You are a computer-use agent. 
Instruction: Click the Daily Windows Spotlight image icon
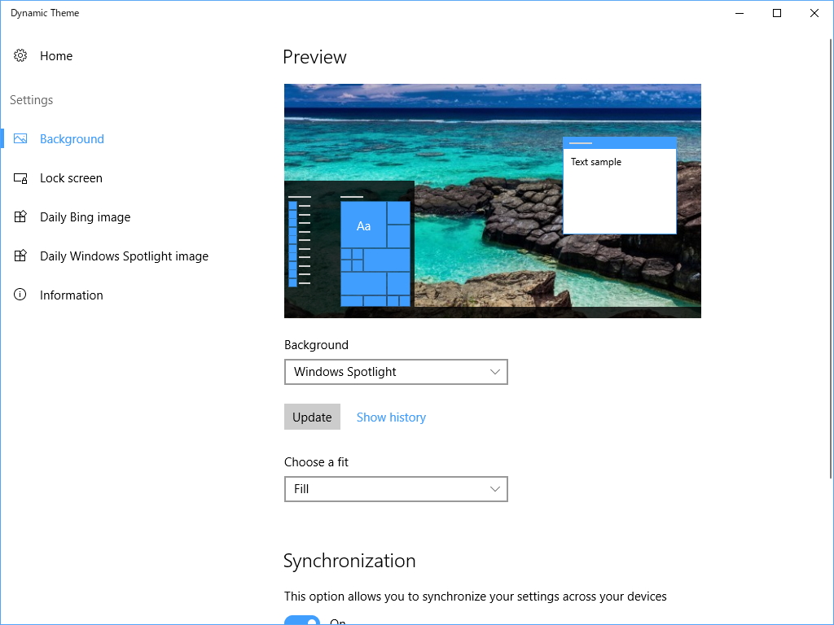(20, 256)
